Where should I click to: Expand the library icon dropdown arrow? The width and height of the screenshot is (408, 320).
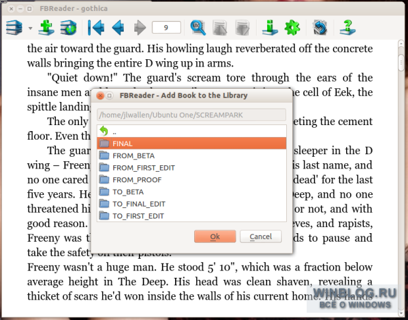click(30, 28)
